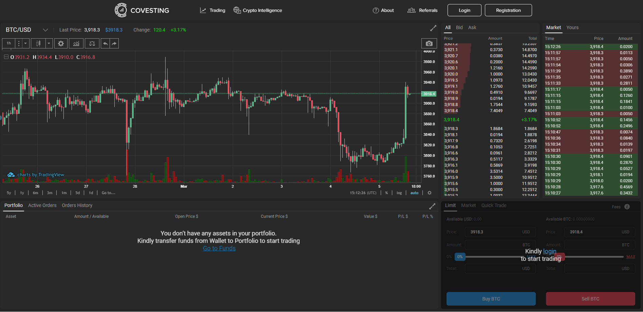Click the Sell BTC button
The image size is (643, 312).
click(x=590, y=299)
